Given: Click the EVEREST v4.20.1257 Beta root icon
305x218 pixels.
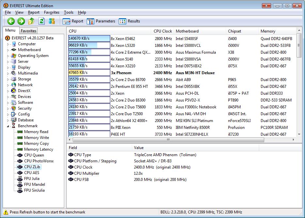Looking at the screenshot, I should [8, 38].
